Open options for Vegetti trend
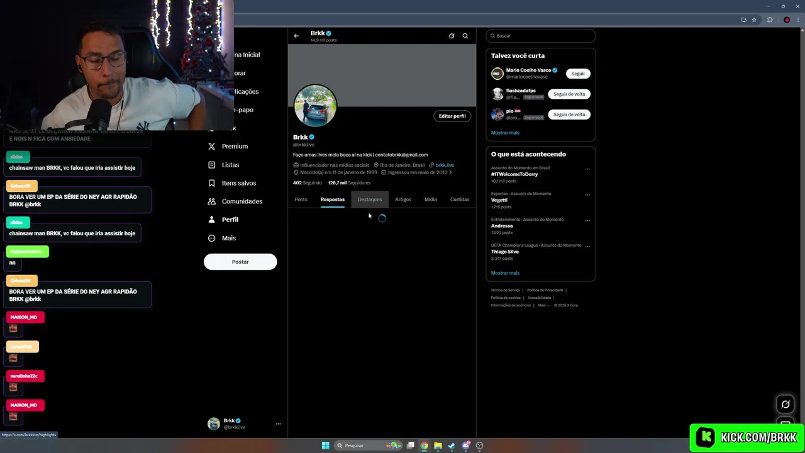 click(x=587, y=195)
